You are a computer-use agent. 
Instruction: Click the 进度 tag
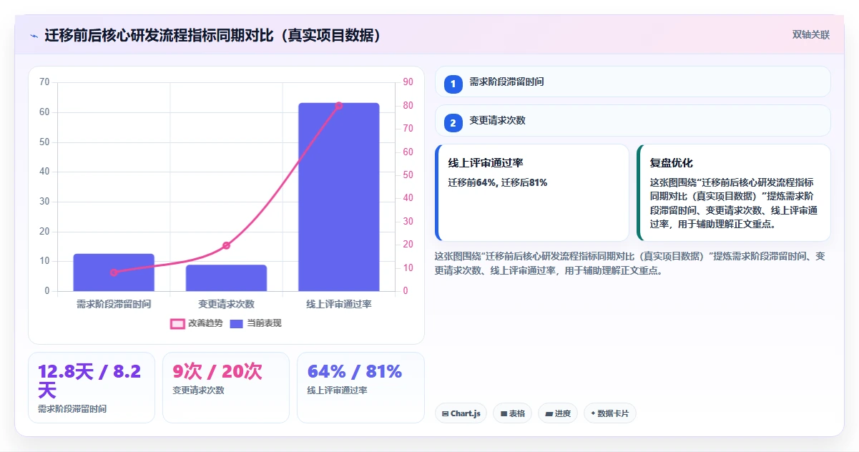[558, 413]
